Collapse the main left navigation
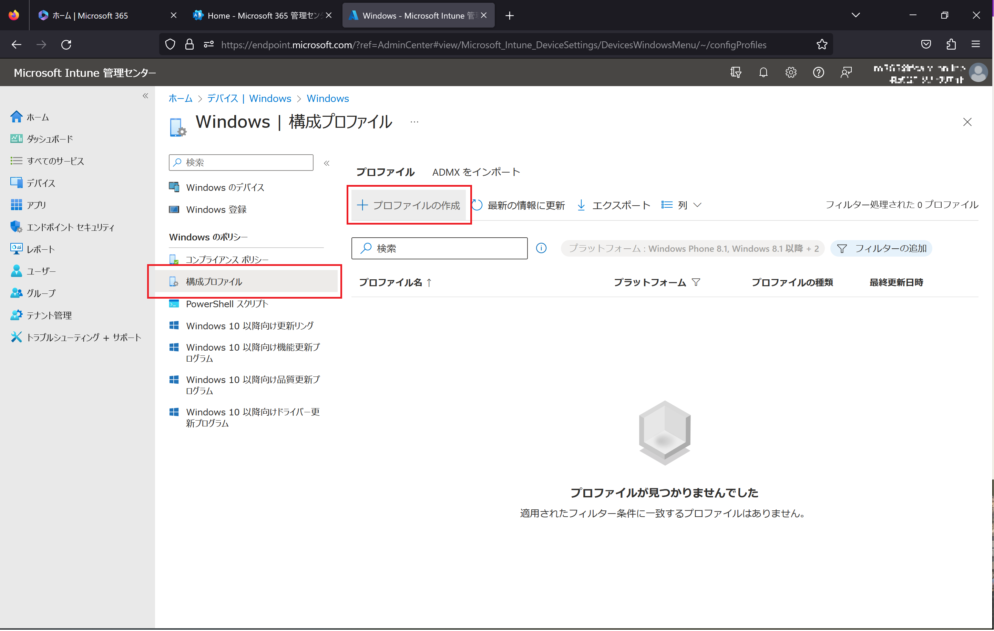 click(x=145, y=96)
